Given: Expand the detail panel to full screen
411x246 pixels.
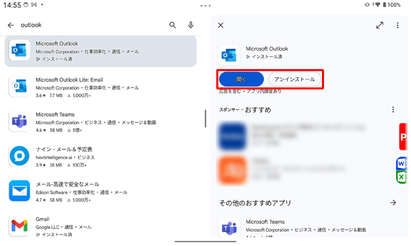Looking at the screenshot, I should 379,25.
